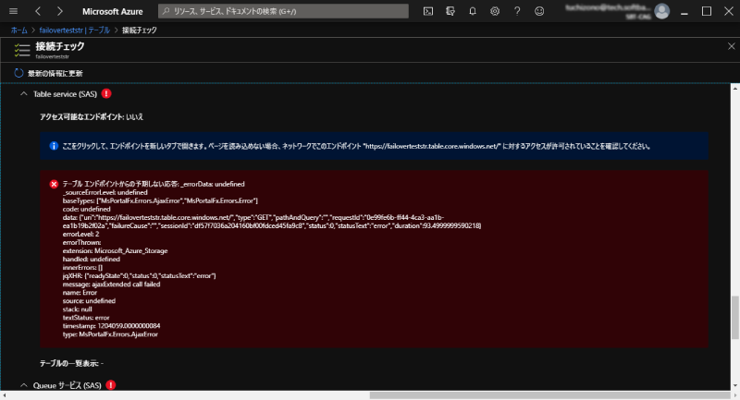Click the ここをクリックして endpoint info message
Image resolution: width=740 pixels, height=400 pixels.
tap(374, 146)
